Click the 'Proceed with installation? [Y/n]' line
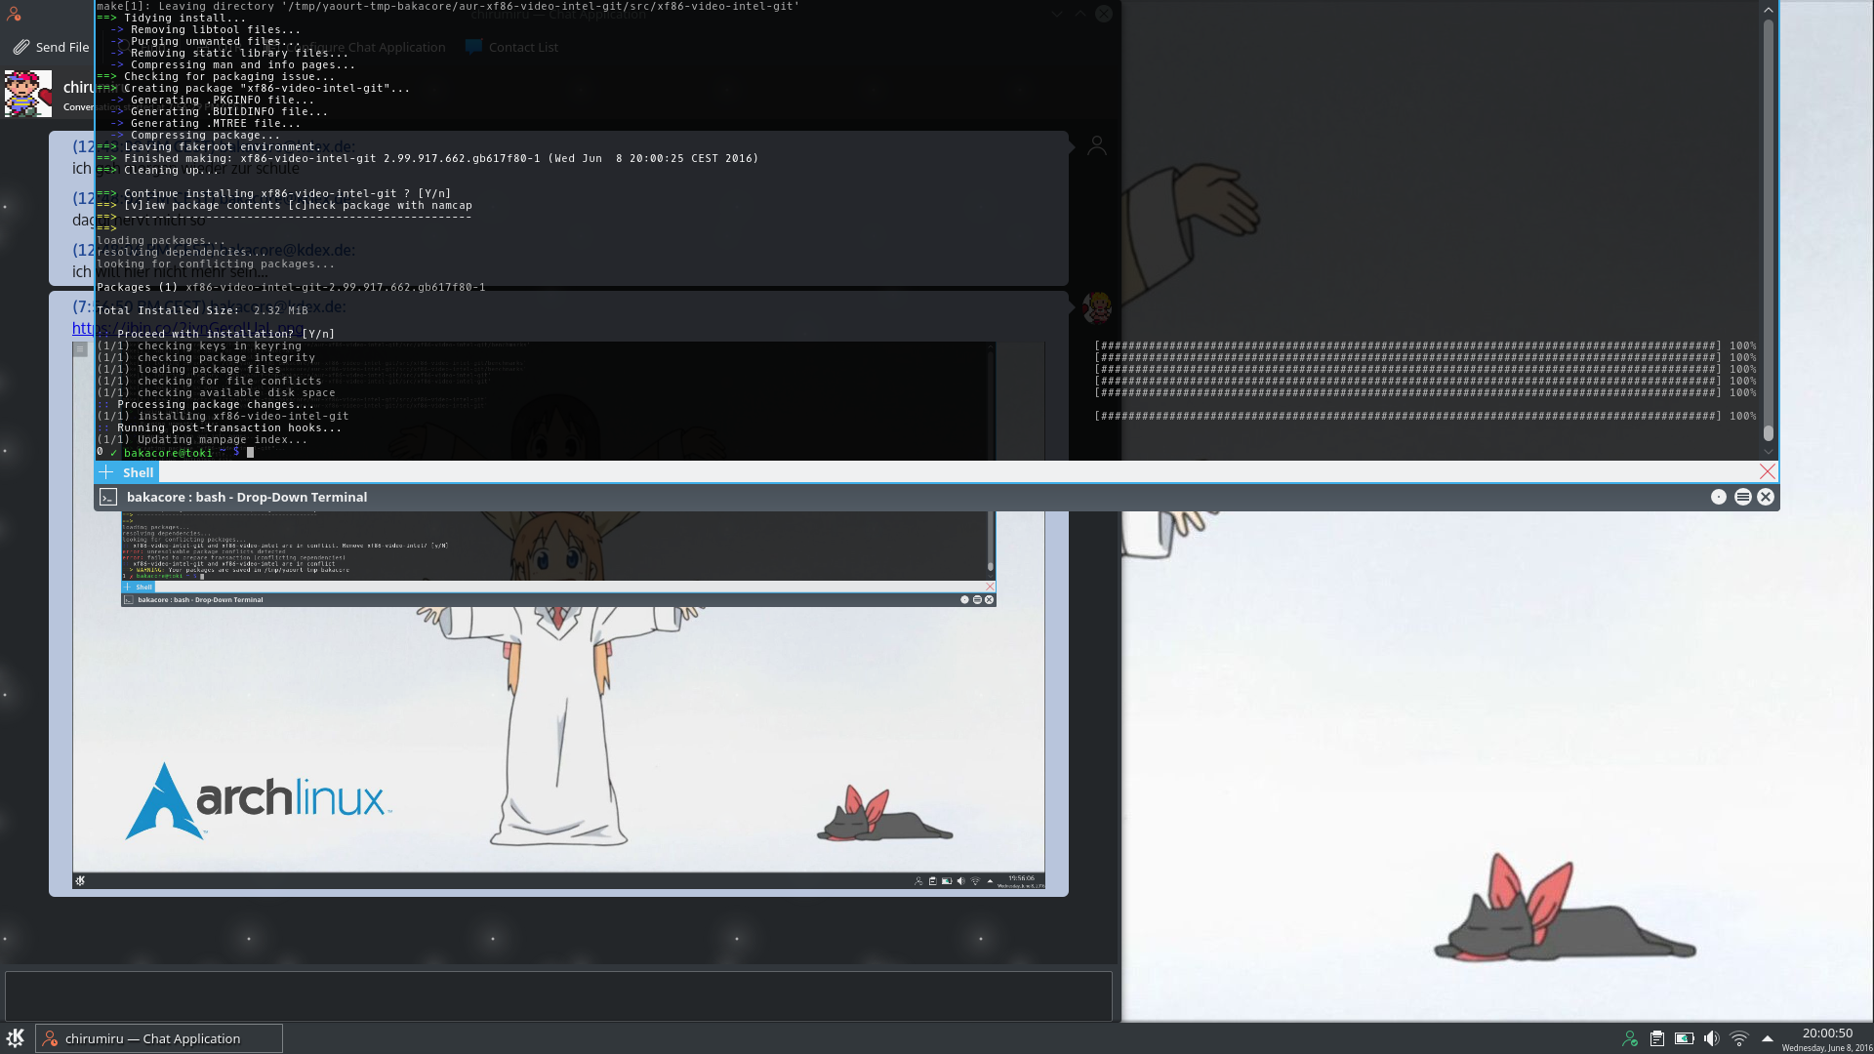The image size is (1874, 1054). pos(216,334)
